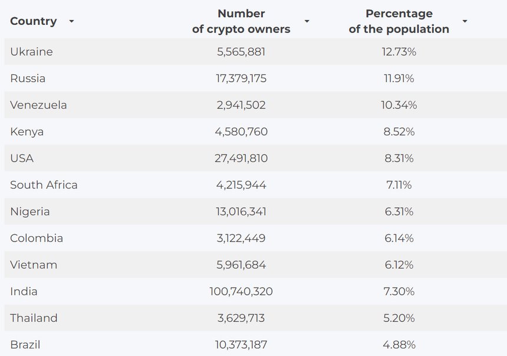Open the Country column sort dropdown arrow

click(x=71, y=21)
